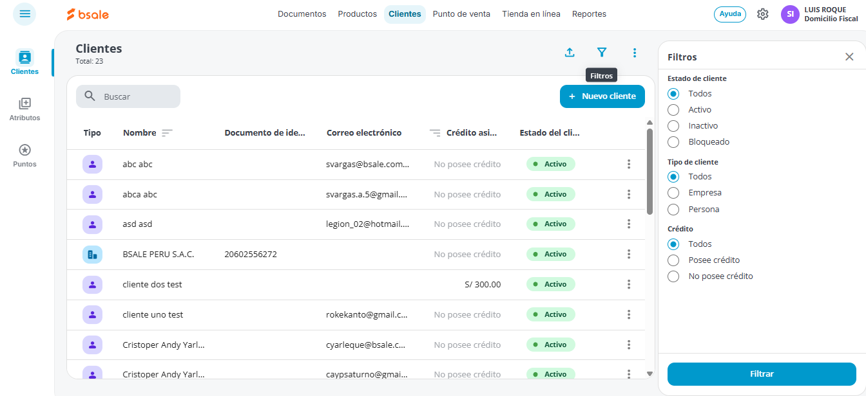Image resolution: width=866 pixels, height=396 pixels.
Task: Click the company type icon of BSALE PERU
Action: click(x=92, y=255)
